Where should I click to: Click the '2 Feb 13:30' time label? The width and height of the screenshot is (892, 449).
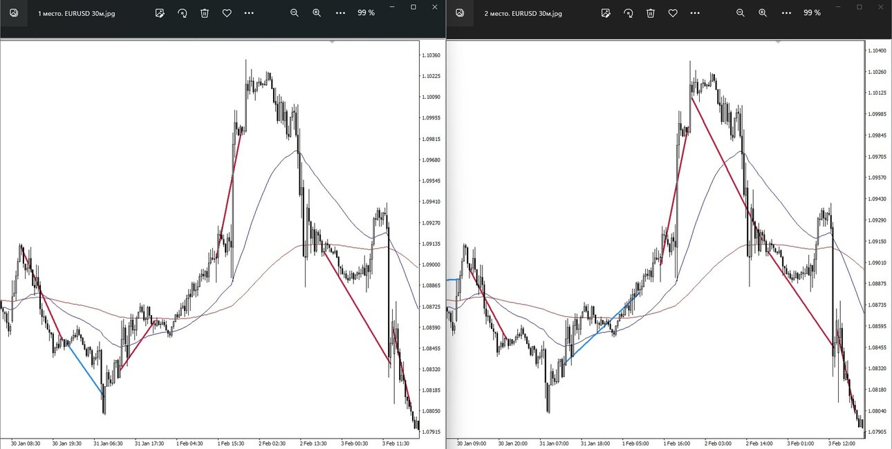click(315, 443)
